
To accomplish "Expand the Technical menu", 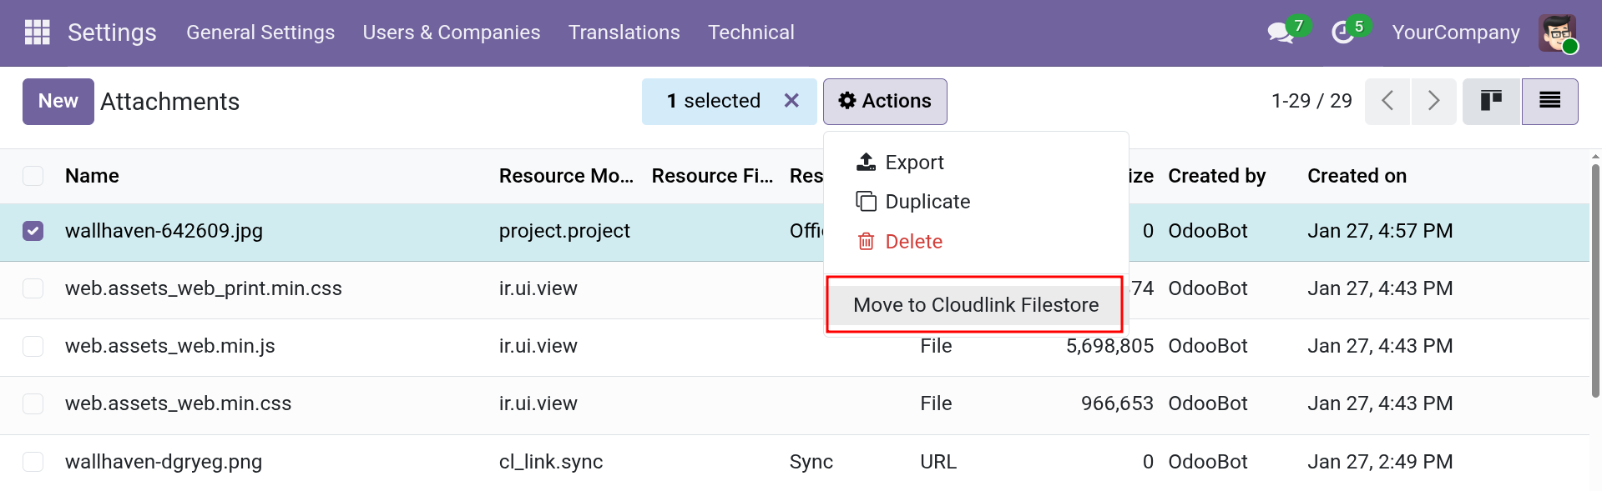I will (750, 33).
